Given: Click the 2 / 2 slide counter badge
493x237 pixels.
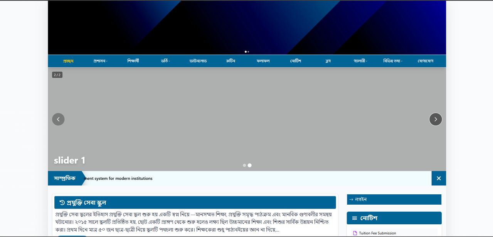Looking at the screenshot, I should [57, 75].
